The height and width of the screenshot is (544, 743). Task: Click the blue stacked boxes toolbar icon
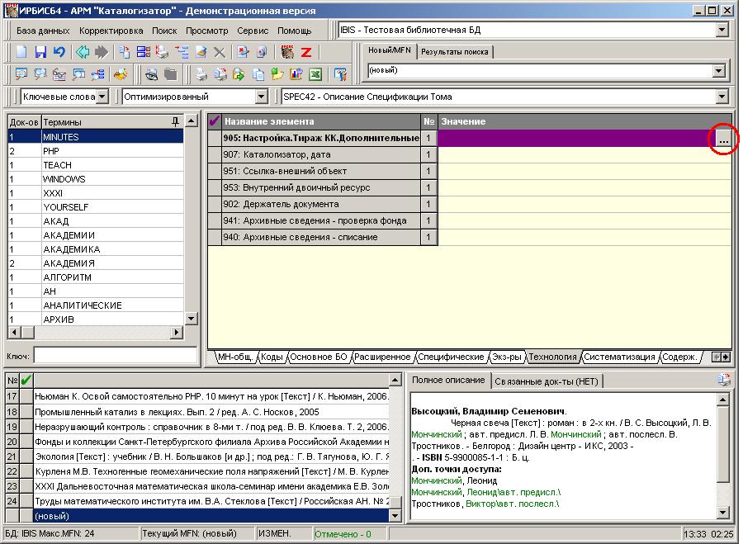point(143,52)
